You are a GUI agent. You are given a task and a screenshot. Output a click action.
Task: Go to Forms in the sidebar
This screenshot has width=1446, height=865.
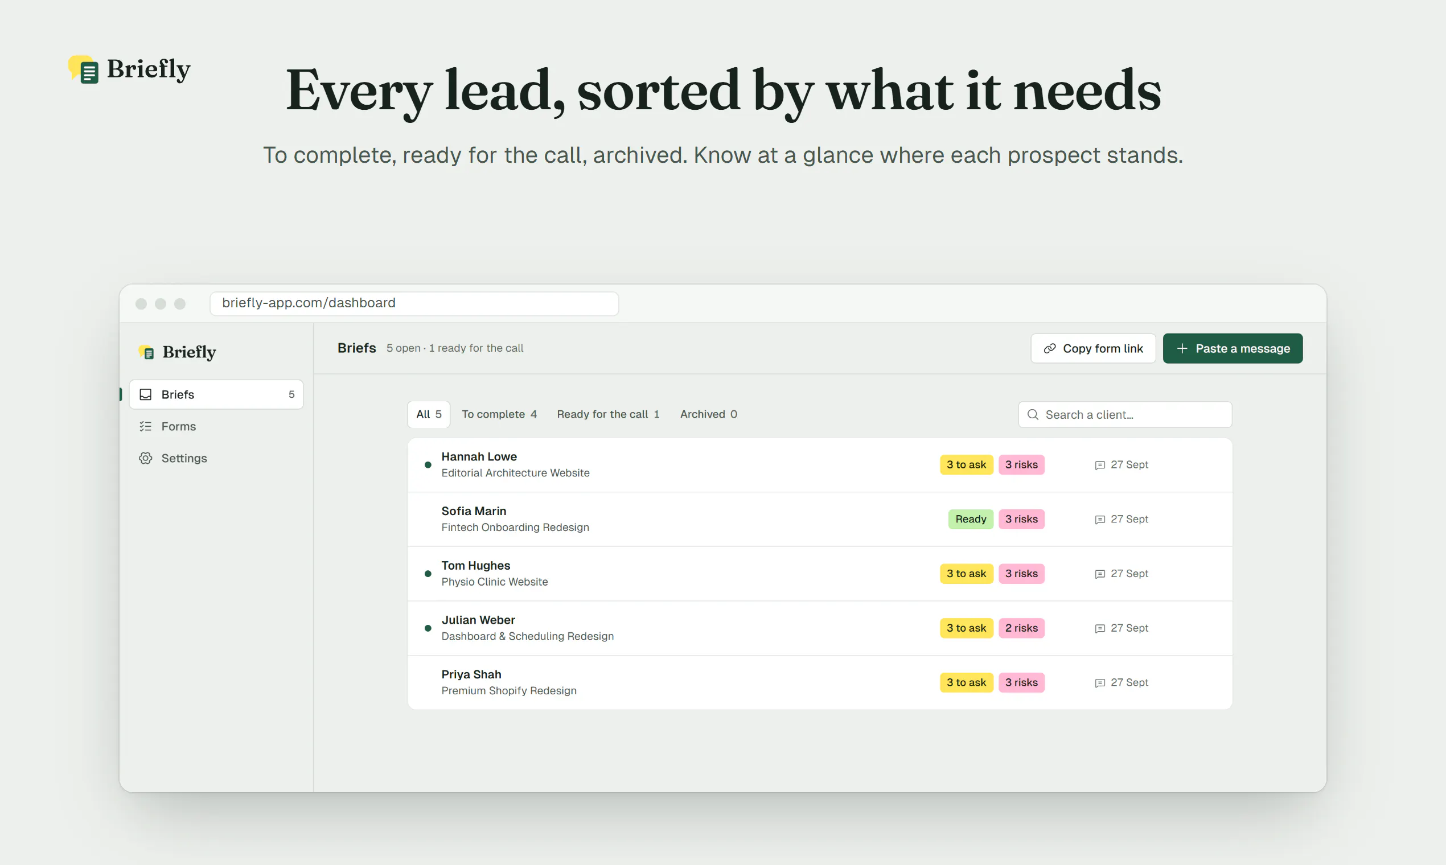(216, 427)
